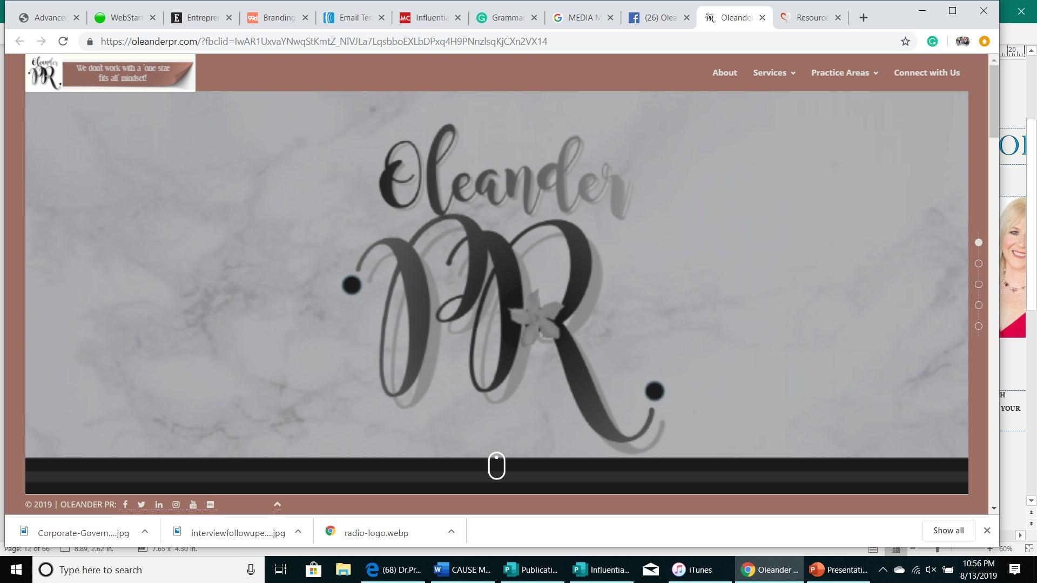The image size is (1037, 583).
Task: Switch to PowerPoint Presentation window
Action: pos(839,570)
